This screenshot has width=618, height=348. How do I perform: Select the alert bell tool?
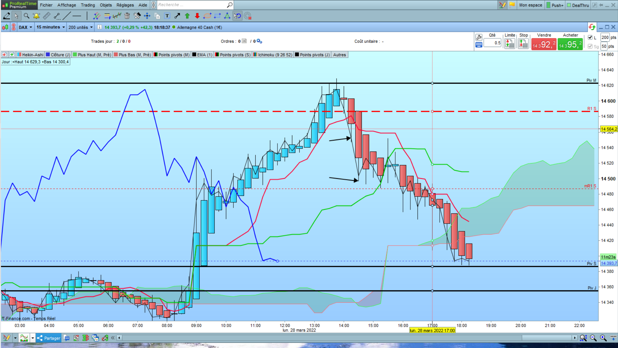pyautogui.click(x=36, y=16)
